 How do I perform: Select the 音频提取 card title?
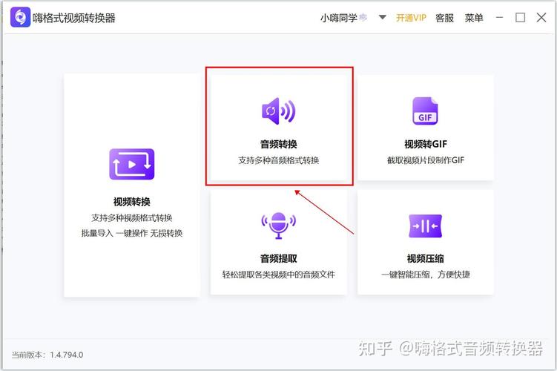coord(279,259)
